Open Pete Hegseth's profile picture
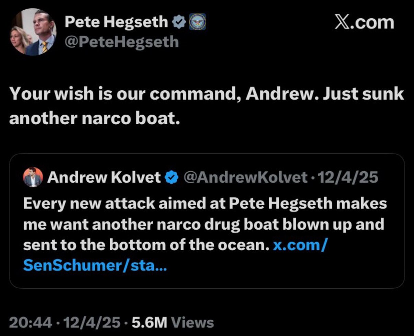 [33, 32]
